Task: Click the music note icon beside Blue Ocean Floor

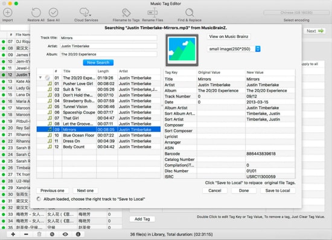Action: click(49, 135)
